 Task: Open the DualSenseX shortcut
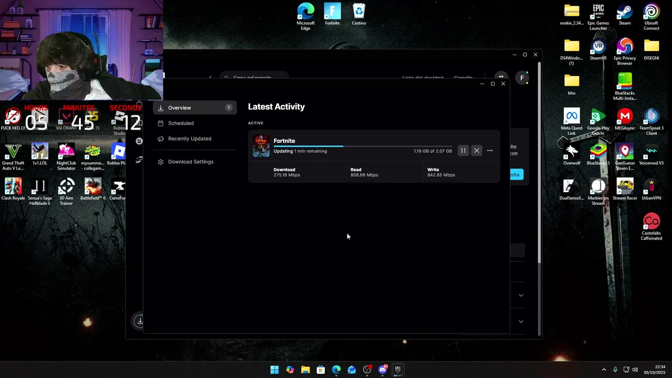[572, 190]
